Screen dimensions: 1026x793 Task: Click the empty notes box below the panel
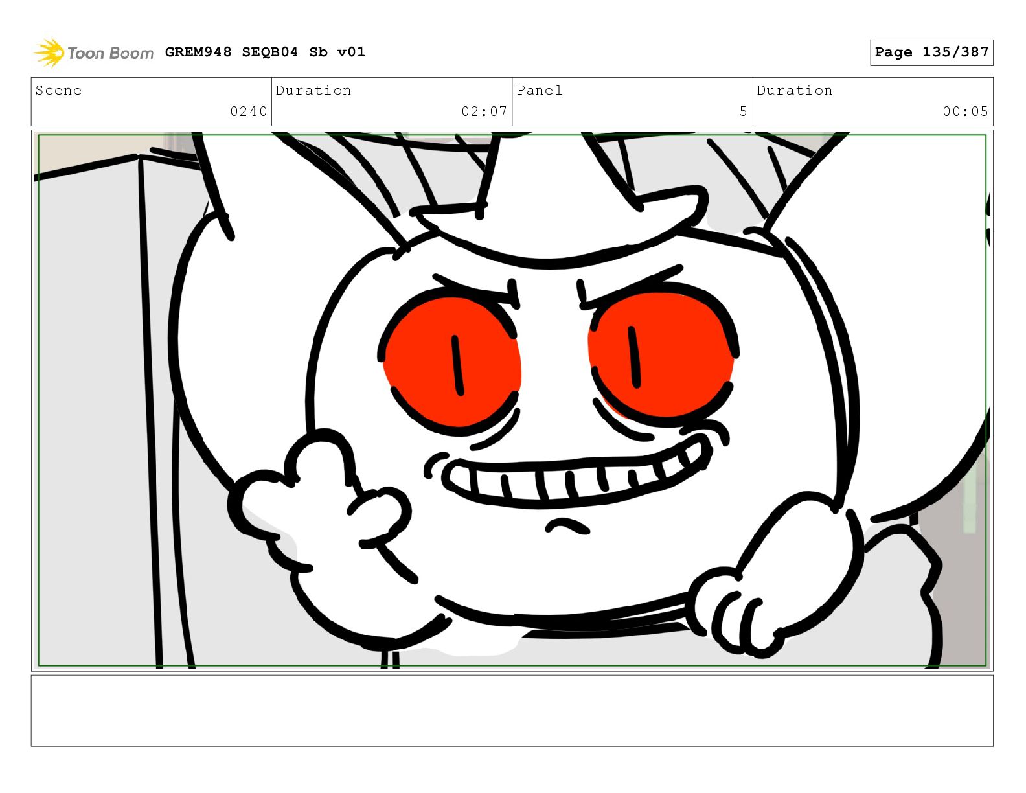click(512, 711)
